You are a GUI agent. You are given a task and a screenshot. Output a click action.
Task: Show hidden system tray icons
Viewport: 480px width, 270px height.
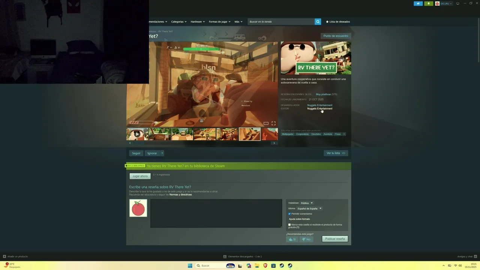click(x=444, y=265)
